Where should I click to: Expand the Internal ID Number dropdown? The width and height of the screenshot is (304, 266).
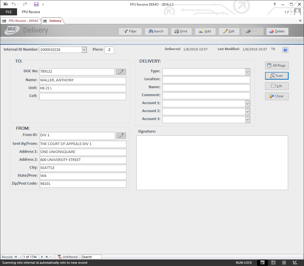click(84, 50)
